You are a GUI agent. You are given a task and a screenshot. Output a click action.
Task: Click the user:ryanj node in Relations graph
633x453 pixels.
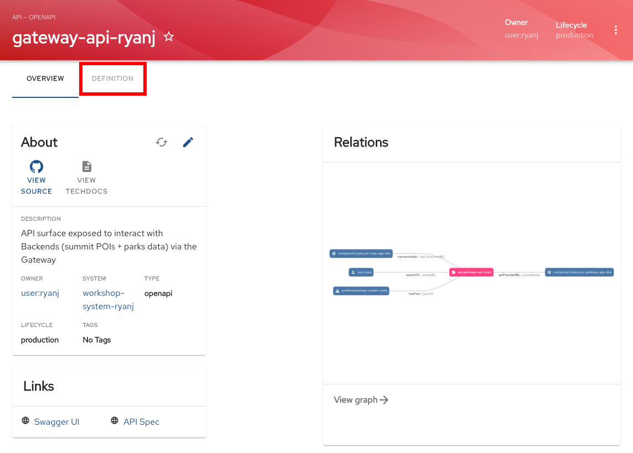pyautogui.click(x=361, y=272)
